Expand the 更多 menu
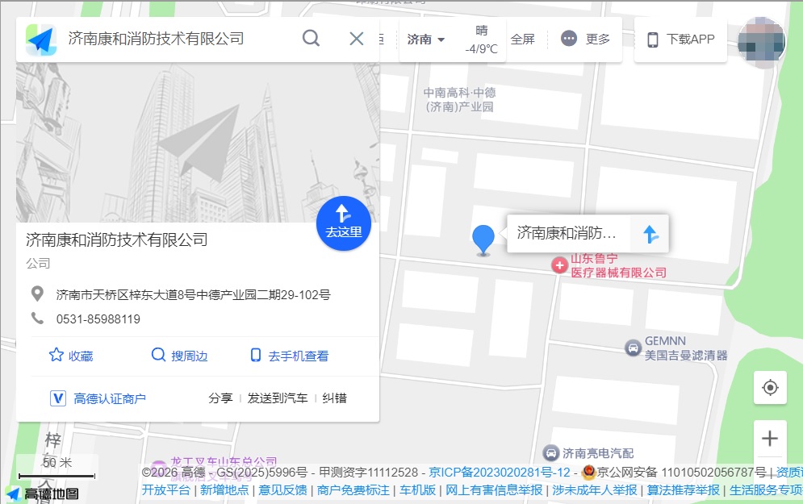The image size is (803, 504). coord(586,40)
